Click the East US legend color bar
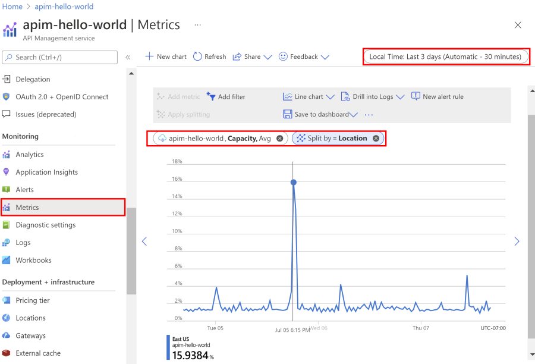The width and height of the screenshot is (535, 364). pyautogui.click(x=169, y=347)
